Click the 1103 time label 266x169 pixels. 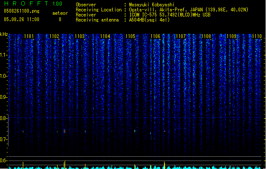[80, 36]
